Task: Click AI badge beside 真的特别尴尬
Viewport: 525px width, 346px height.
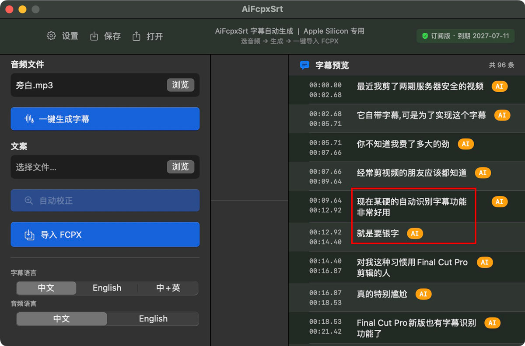Action: click(x=423, y=294)
